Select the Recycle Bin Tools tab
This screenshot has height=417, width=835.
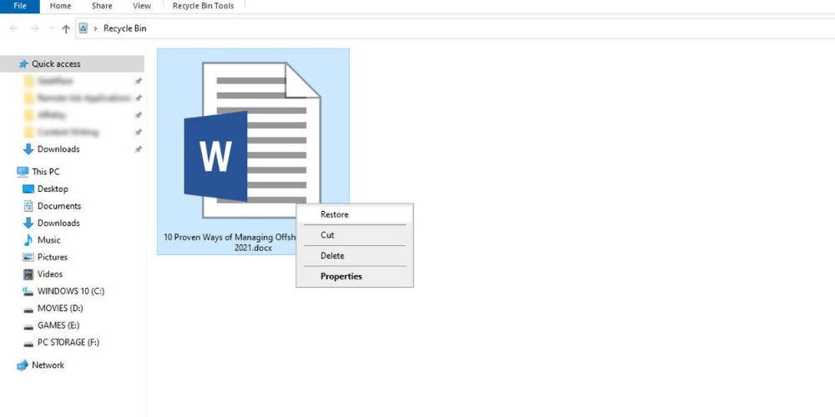pos(203,7)
